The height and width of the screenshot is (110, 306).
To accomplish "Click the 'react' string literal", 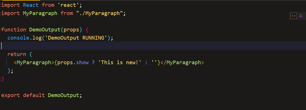I will [68, 5].
